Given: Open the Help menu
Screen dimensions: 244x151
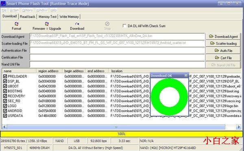Looking at the screenshot, I should (54, 10).
